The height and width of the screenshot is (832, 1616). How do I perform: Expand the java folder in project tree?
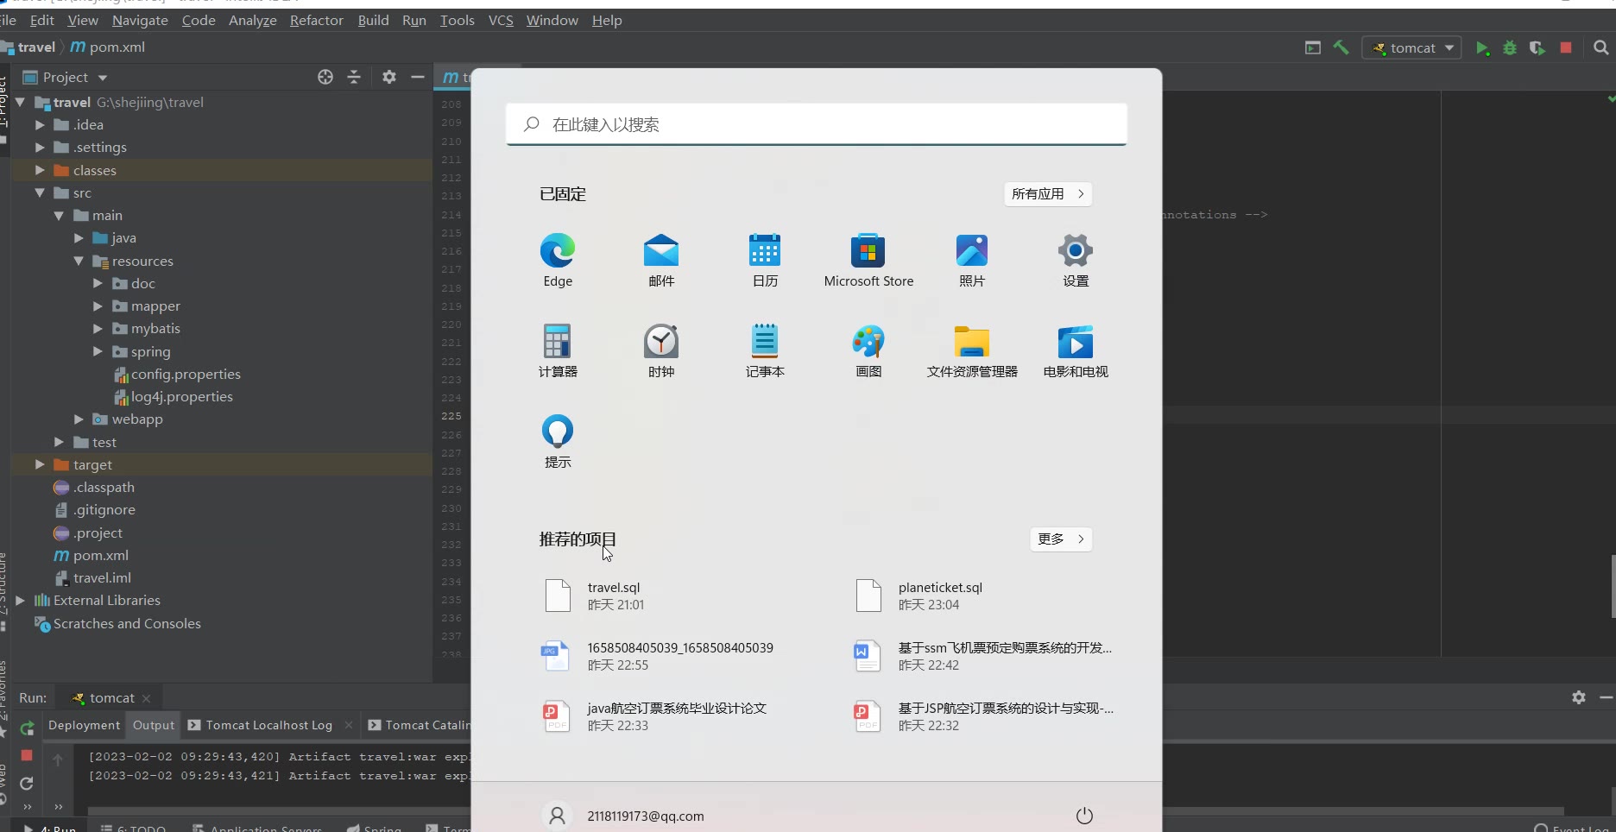click(x=79, y=238)
